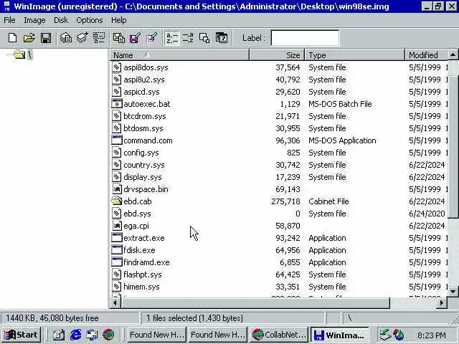Viewport: 459px width, 344px height.
Task: Click the autoexec.bat batch file icon
Action: tap(117, 103)
